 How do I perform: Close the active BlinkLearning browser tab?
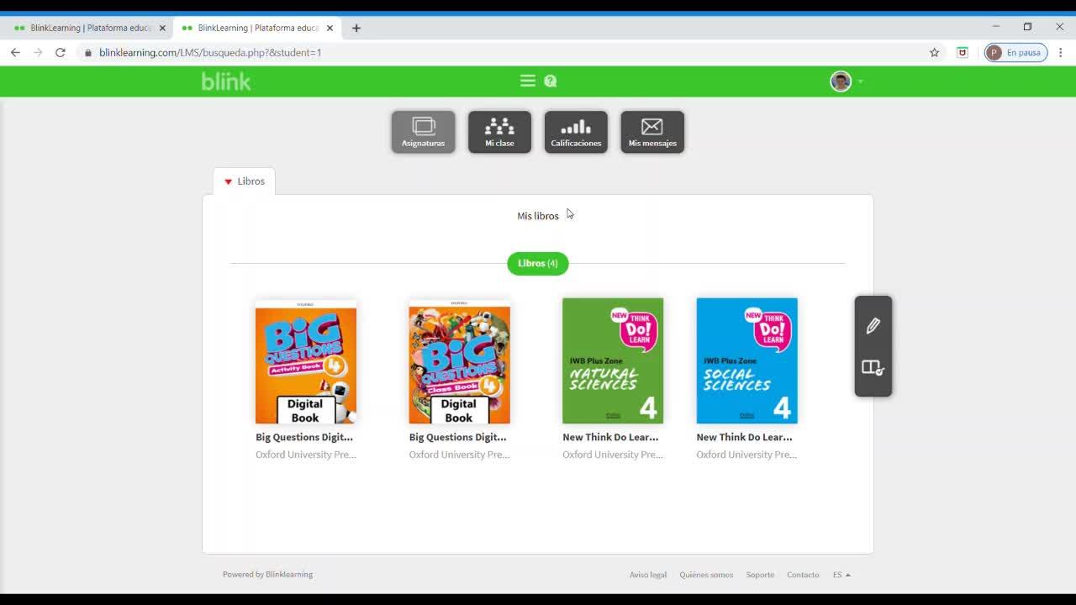[x=330, y=28]
